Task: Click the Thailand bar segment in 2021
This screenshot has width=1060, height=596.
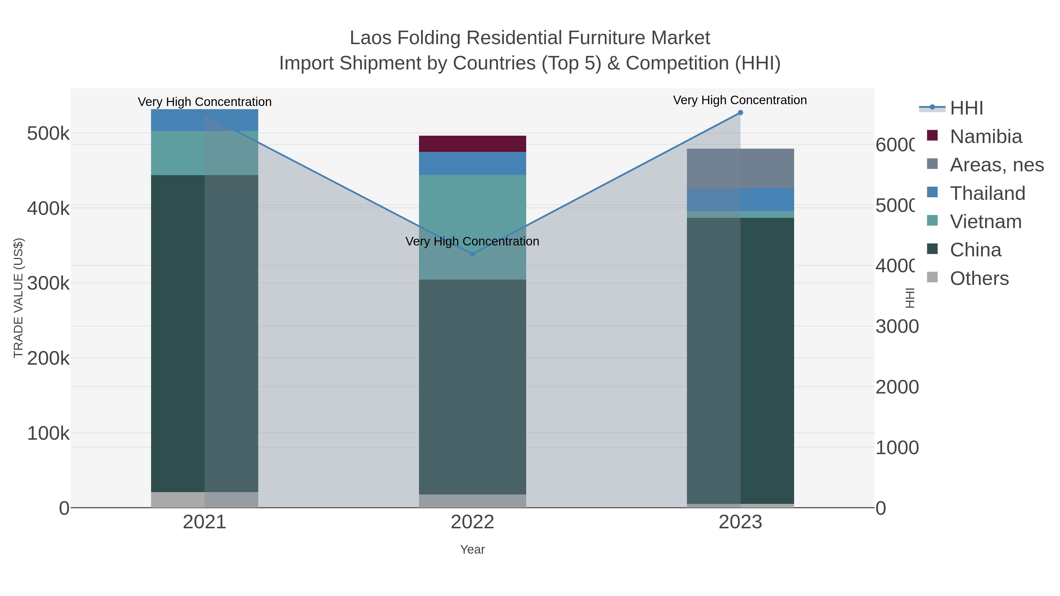Action: coord(205,120)
